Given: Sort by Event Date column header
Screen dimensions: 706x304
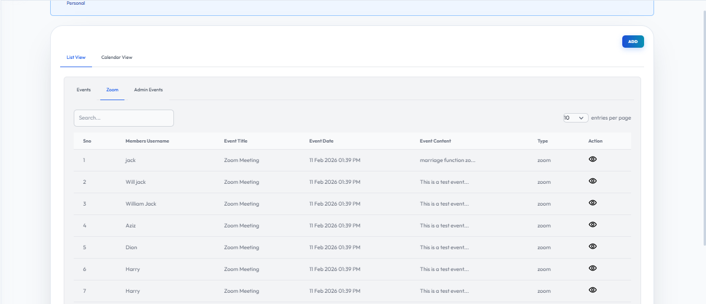Looking at the screenshot, I should coord(321,141).
